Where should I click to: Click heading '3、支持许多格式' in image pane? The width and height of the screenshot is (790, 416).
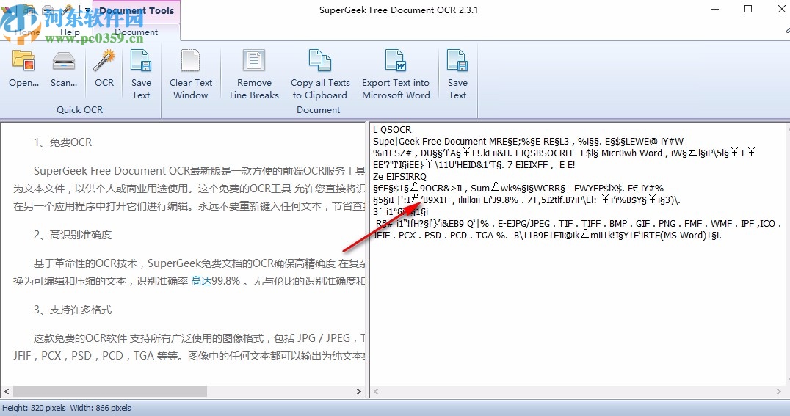tap(73, 310)
